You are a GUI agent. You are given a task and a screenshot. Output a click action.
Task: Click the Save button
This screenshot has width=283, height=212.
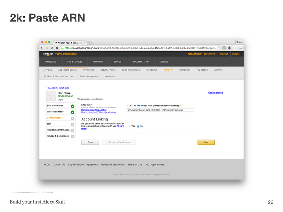click(x=90, y=142)
